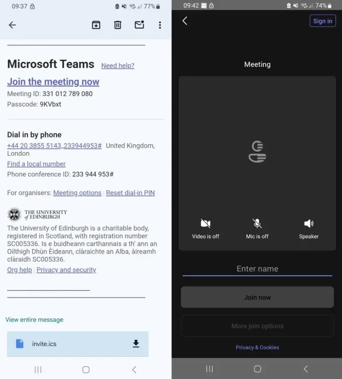The width and height of the screenshot is (342, 379).
Task: Tap back button in Teams screen navbar
Action: (x=306, y=369)
